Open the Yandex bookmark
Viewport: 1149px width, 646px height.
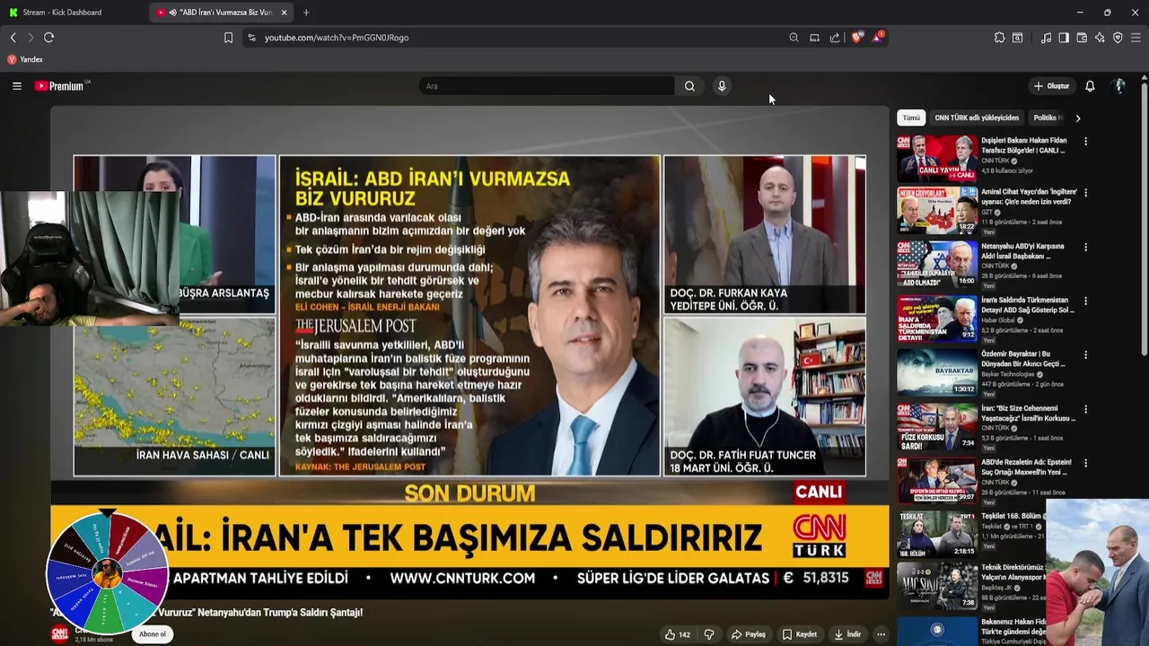pos(25,59)
